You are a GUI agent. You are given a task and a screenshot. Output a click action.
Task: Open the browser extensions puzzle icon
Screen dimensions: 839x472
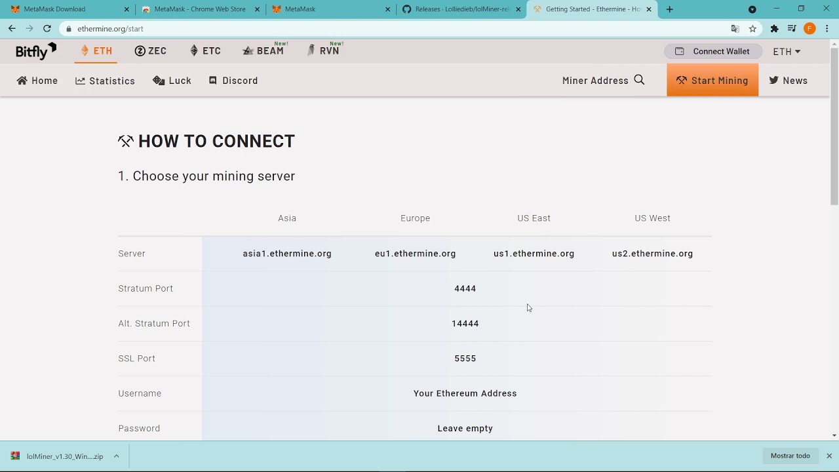[774, 29]
